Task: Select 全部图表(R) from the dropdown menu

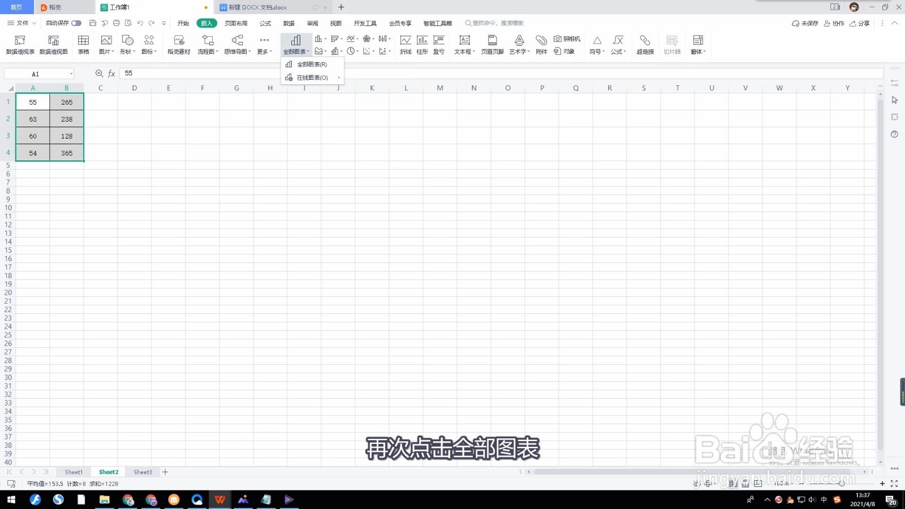Action: pyautogui.click(x=312, y=64)
